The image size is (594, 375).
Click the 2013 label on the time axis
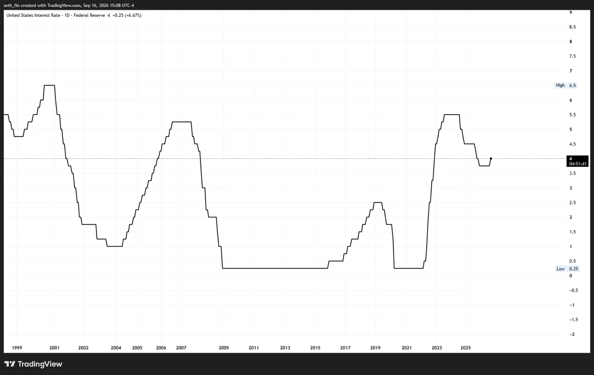click(x=285, y=348)
